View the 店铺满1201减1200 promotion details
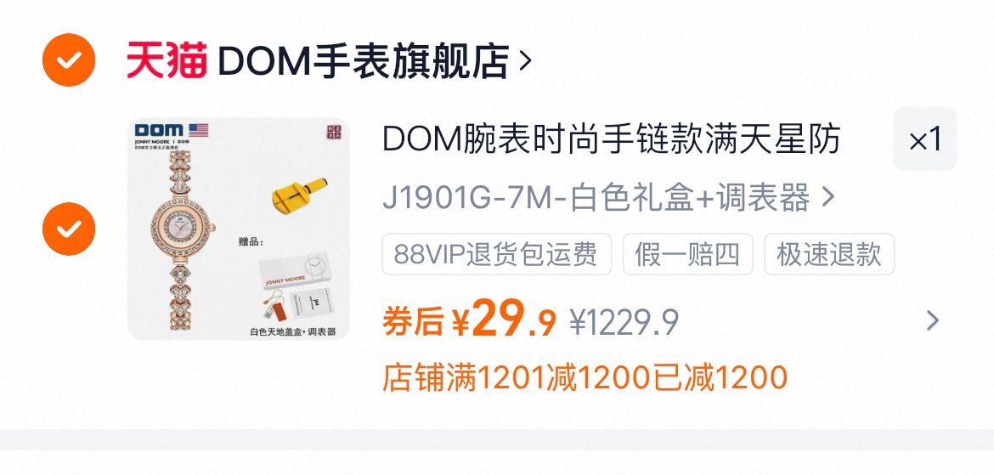The height and width of the screenshot is (475, 994). click(x=585, y=378)
